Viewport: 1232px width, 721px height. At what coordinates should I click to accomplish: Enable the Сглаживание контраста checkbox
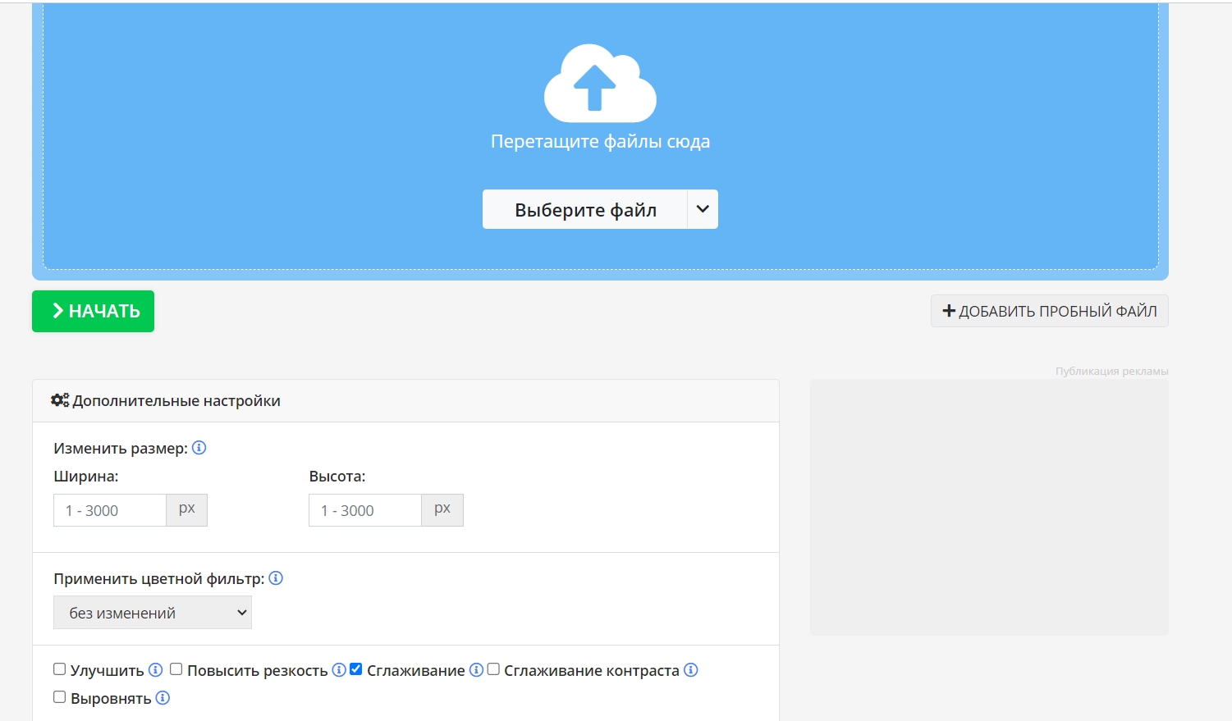(x=493, y=669)
